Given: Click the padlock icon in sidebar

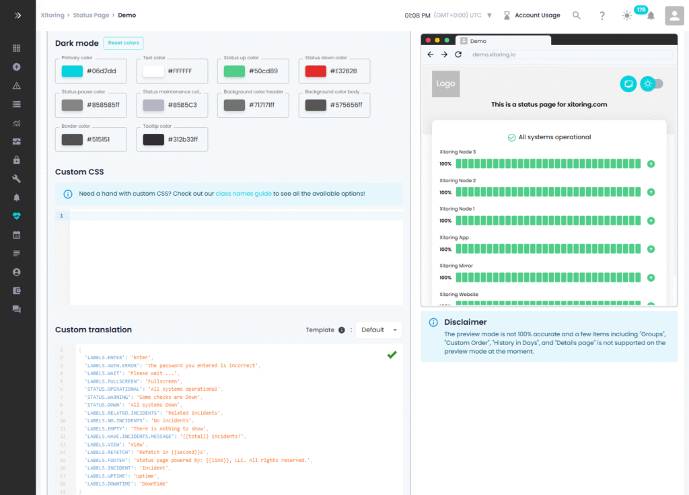Looking at the screenshot, I should point(17,160).
